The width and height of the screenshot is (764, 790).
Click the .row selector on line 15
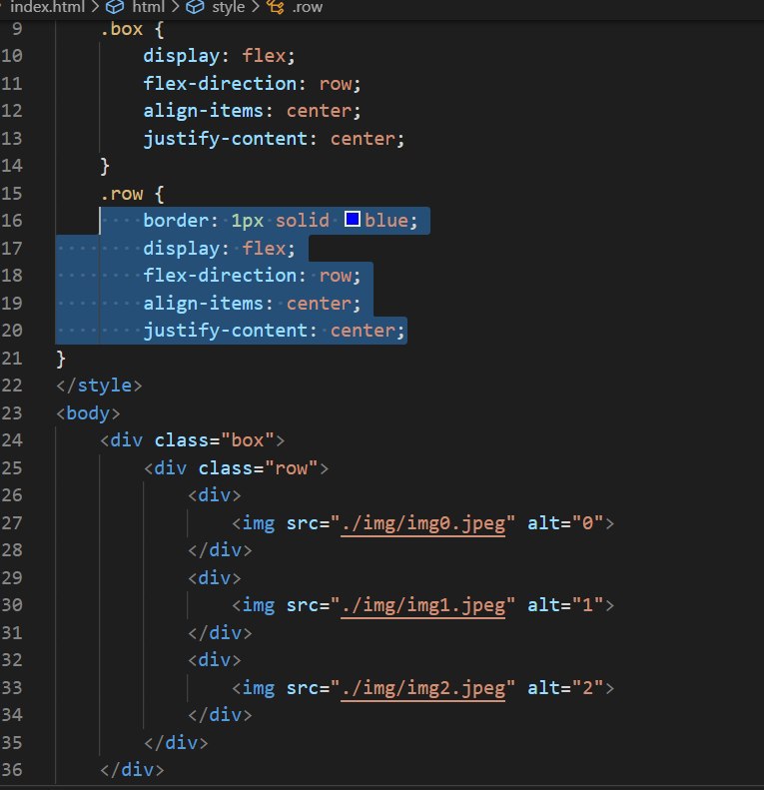122,194
